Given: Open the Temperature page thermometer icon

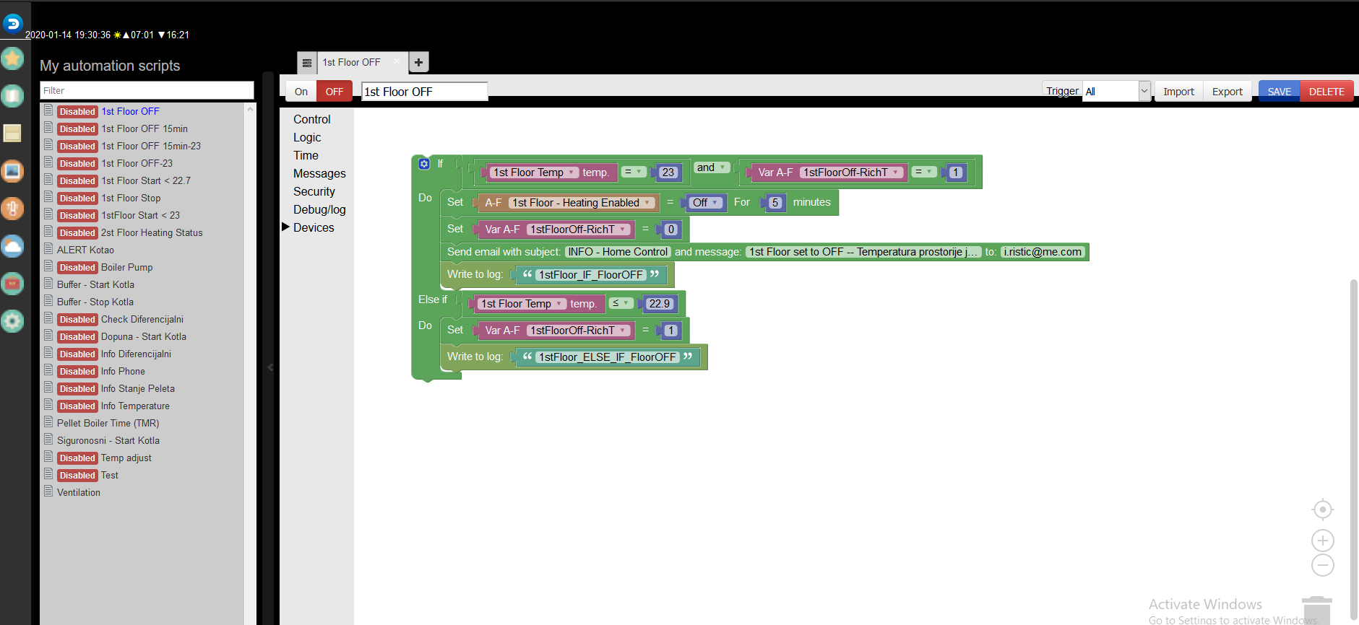Looking at the screenshot, I should 12,209.
